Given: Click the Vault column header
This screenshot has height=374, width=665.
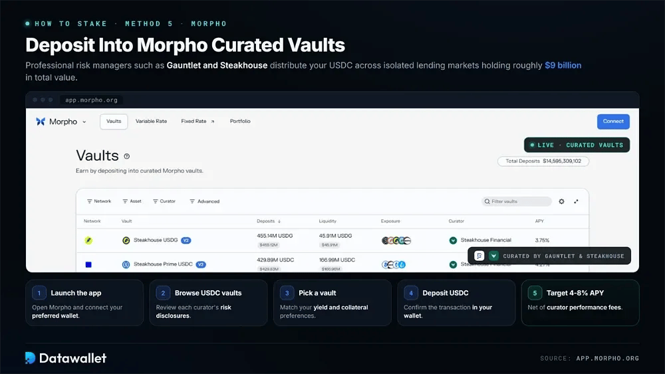Looking at the screenshot, I should coord(126,221).
